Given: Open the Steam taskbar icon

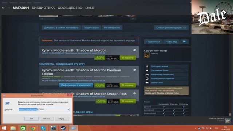Looking at the screenshot, I should (x=63, y=128).
